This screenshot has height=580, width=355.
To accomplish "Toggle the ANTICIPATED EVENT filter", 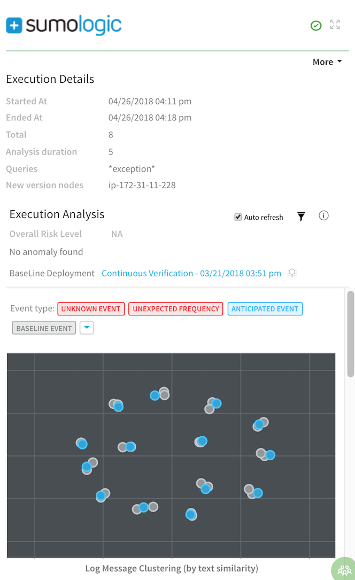I will pos(265,309).
